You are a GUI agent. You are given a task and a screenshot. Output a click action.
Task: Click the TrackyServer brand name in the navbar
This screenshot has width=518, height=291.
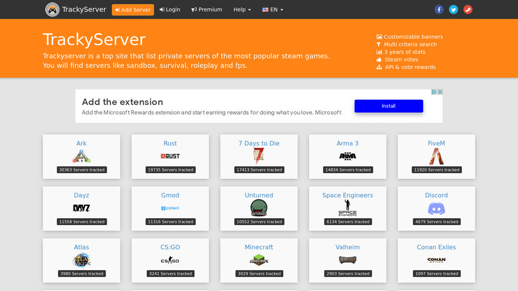[x=84, y=10]
